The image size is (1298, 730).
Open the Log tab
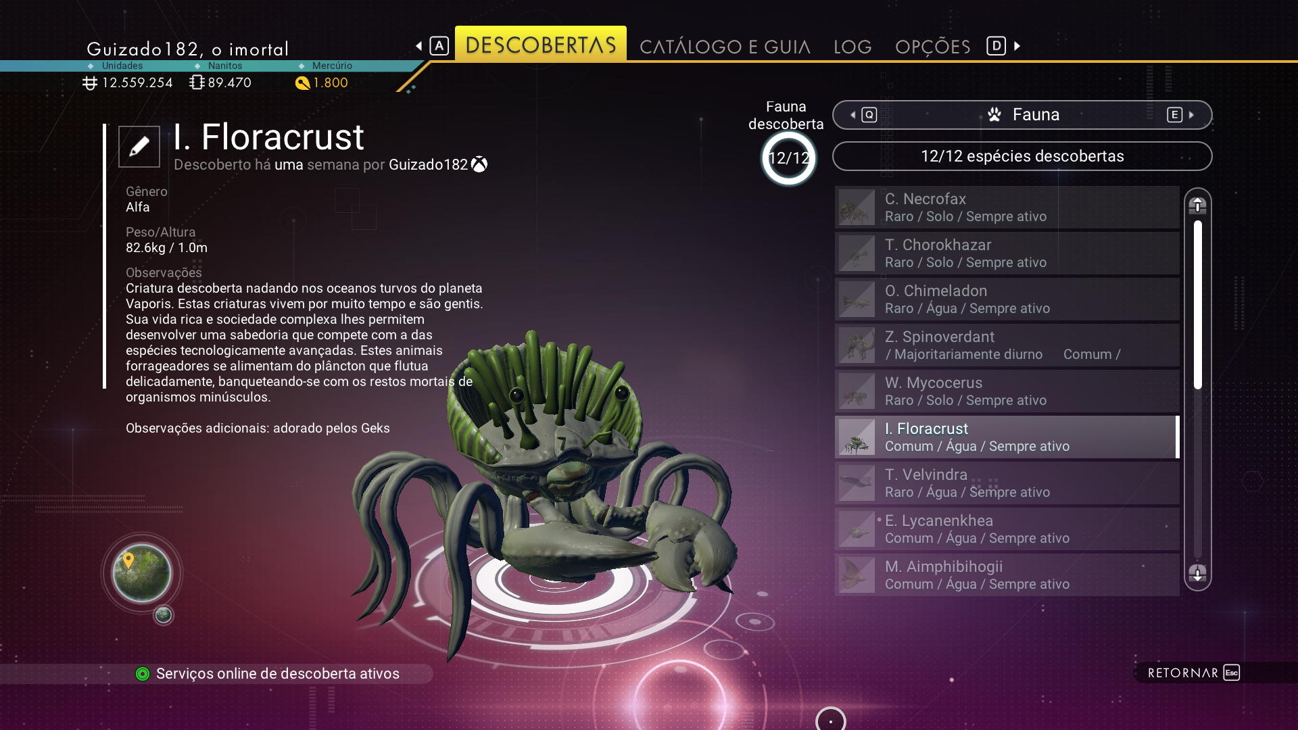pyautogui.click(x=852, y=47)
